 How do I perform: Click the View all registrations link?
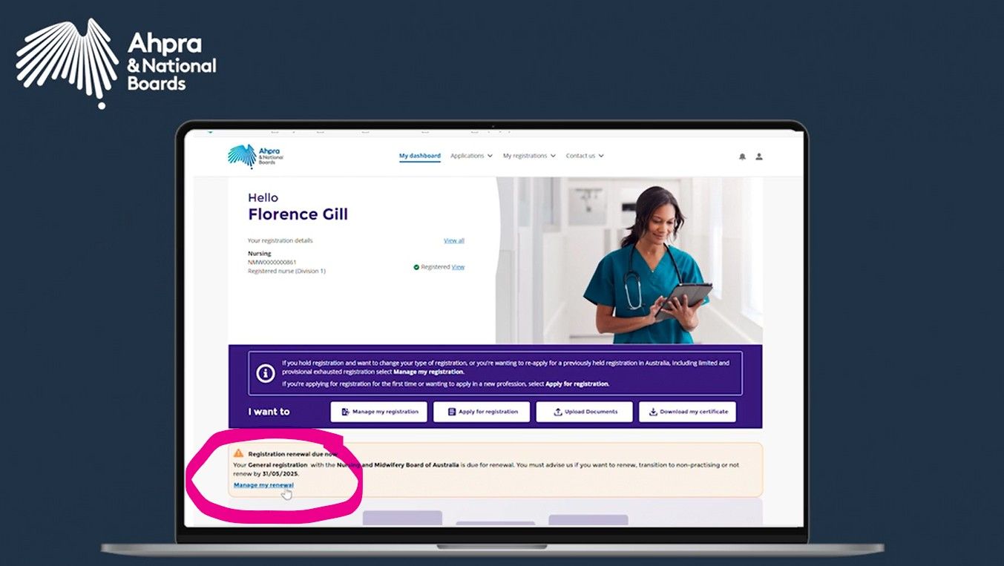[454, 240]
